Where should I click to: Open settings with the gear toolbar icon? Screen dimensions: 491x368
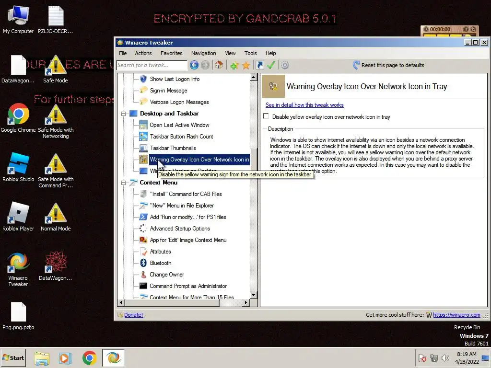(285, 65)
